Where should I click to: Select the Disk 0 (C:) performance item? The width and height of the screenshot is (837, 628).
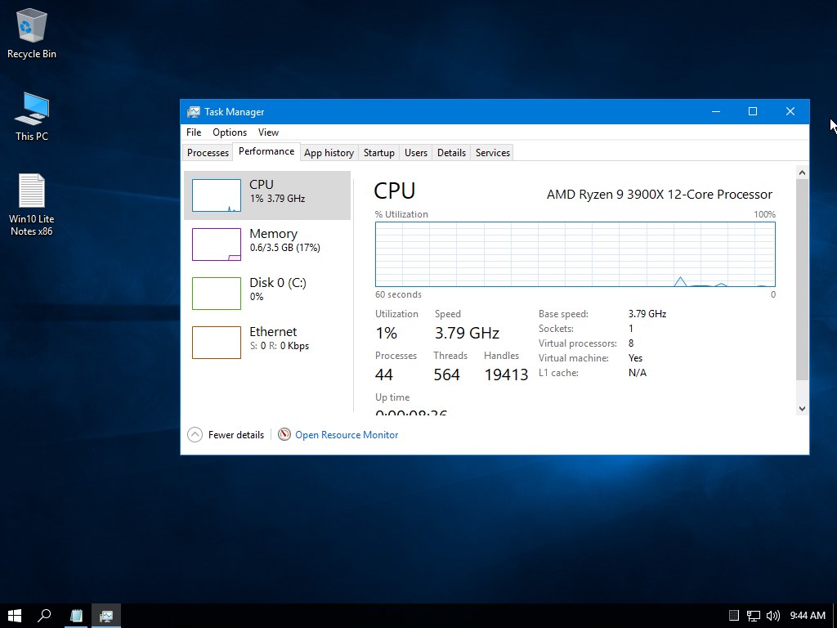coord(267,294)
